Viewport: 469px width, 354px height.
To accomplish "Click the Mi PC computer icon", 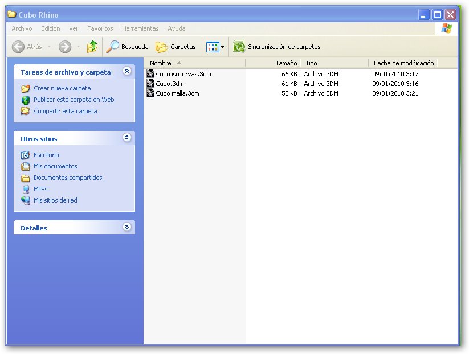I will coord(26,190).
